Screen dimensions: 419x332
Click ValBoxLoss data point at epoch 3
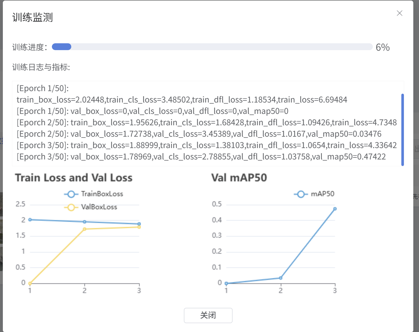[139, 227]
